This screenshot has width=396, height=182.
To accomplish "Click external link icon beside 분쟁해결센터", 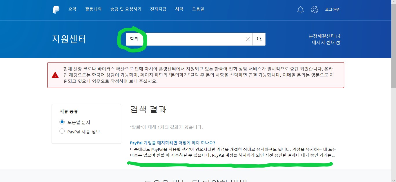I will coord(338,36).
